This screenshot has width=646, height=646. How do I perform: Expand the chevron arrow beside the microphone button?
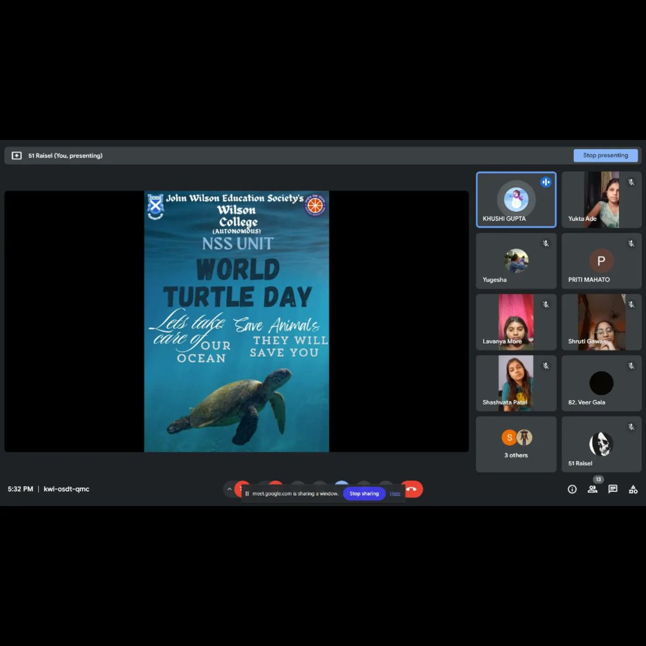tap(229, 489)
